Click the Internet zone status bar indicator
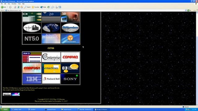 pos(186,107)
